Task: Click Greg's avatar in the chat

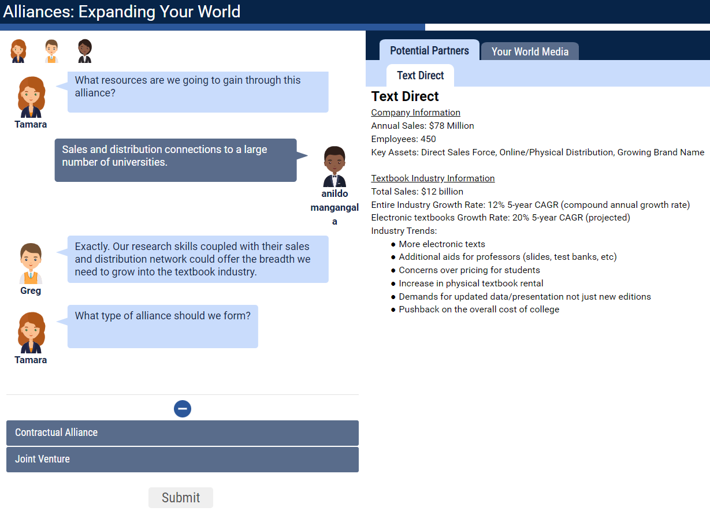Action: pyautogui.click(x=31, y=263)
